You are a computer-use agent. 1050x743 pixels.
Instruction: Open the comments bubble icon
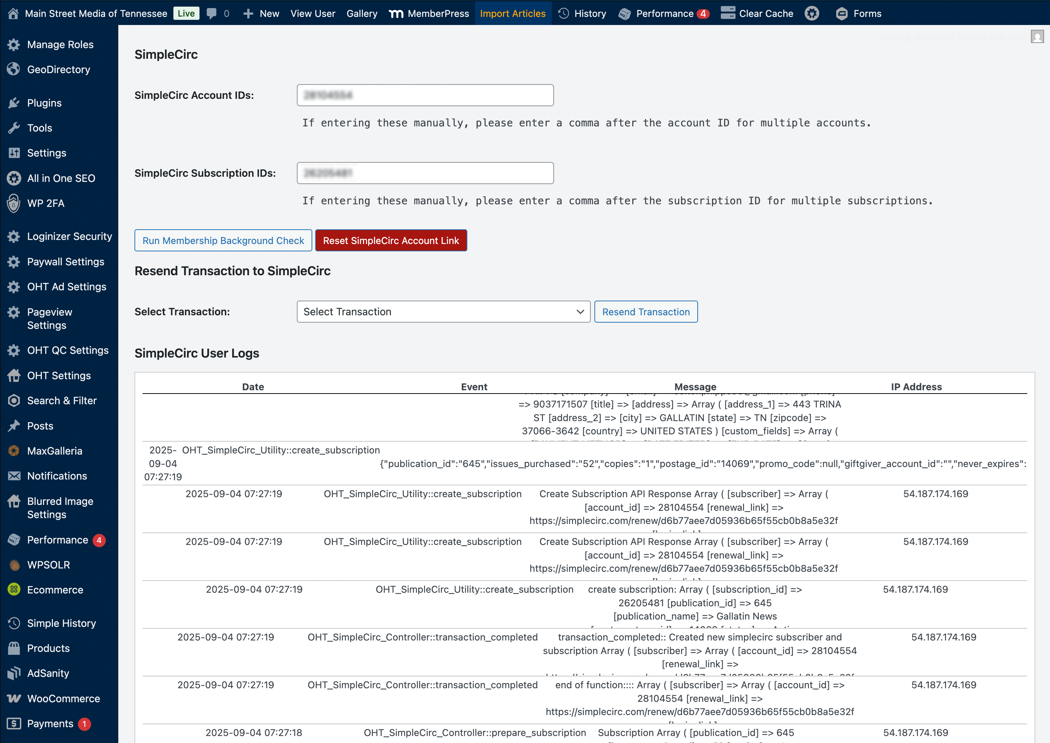click(211, 13)
